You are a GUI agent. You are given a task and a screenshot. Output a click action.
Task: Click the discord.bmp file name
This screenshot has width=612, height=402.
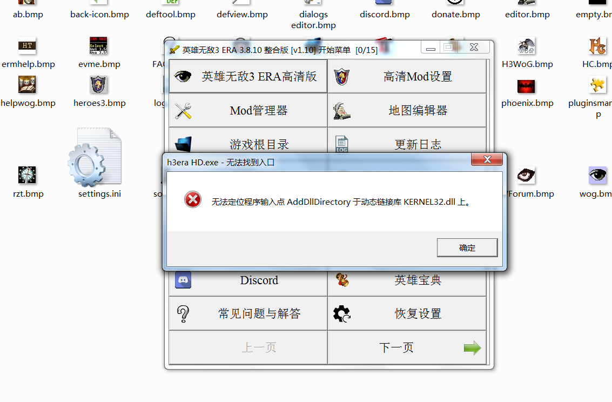point(385,15)
